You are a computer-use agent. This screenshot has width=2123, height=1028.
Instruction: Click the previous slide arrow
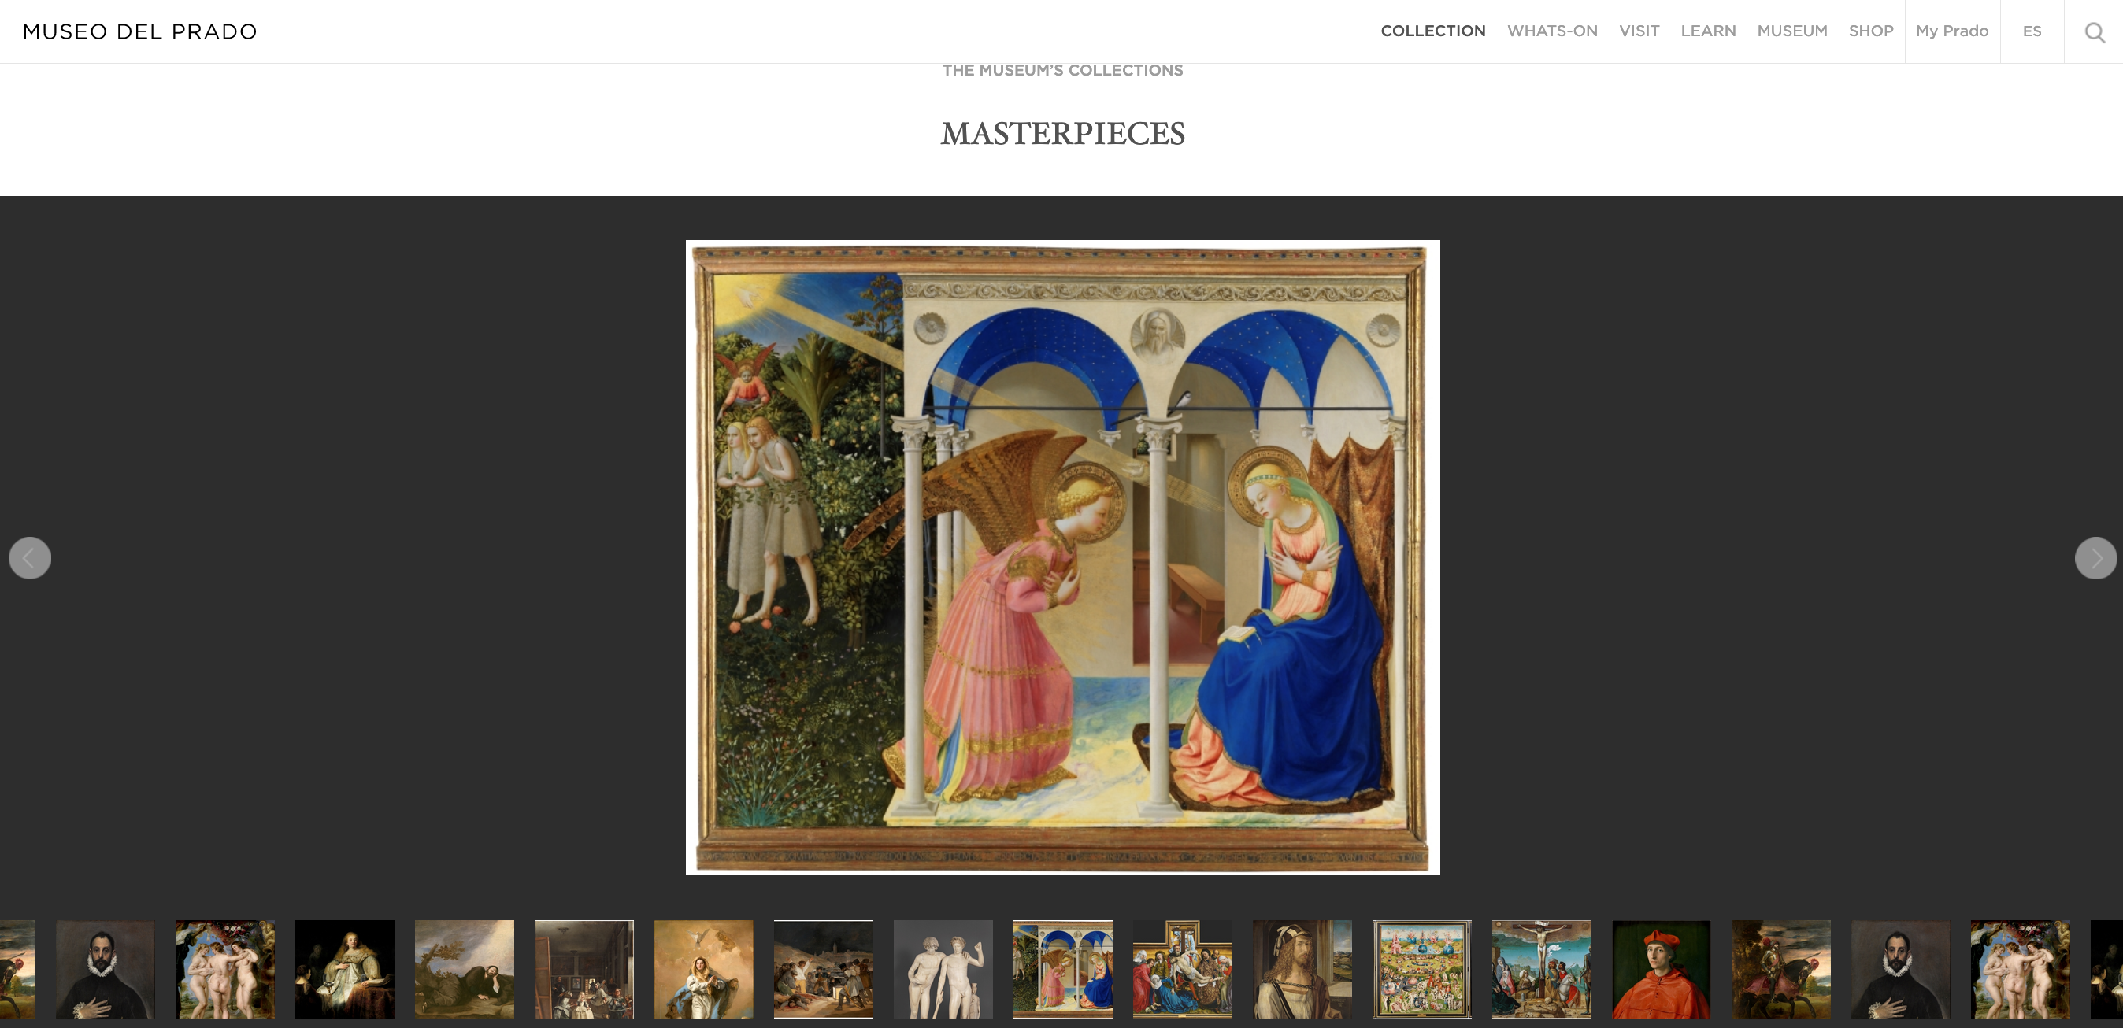tap(30, 557)
